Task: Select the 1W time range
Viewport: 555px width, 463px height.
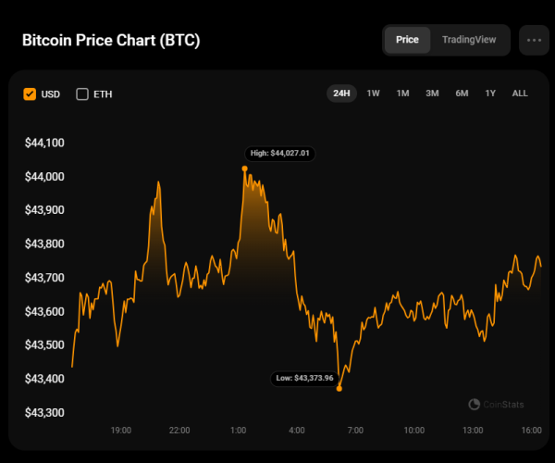Action: pyautogui.click(x=373, y=94)
